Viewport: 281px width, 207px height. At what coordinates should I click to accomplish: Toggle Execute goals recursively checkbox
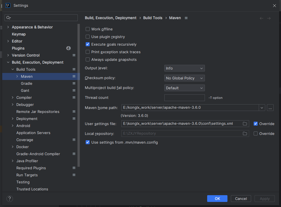pos(88,44)
